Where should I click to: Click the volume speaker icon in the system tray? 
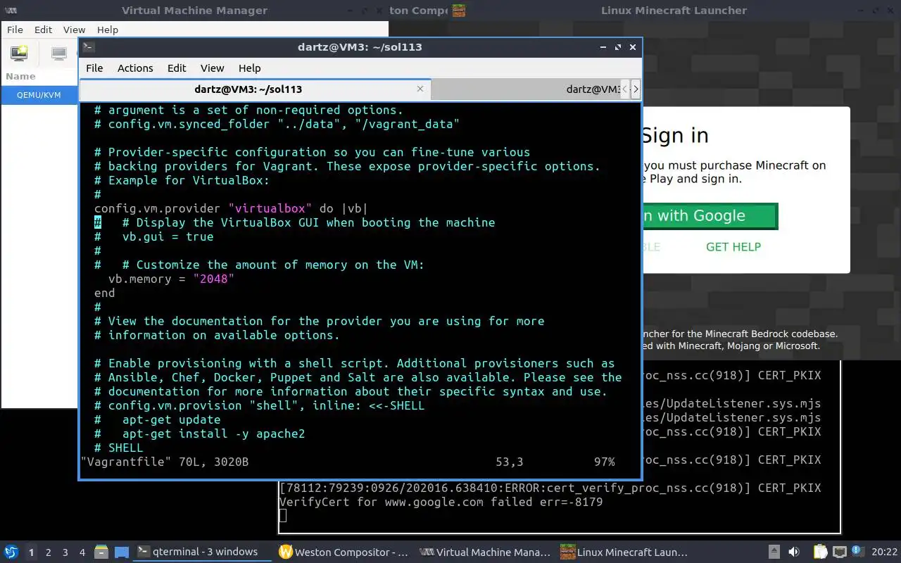pos(794,552)
